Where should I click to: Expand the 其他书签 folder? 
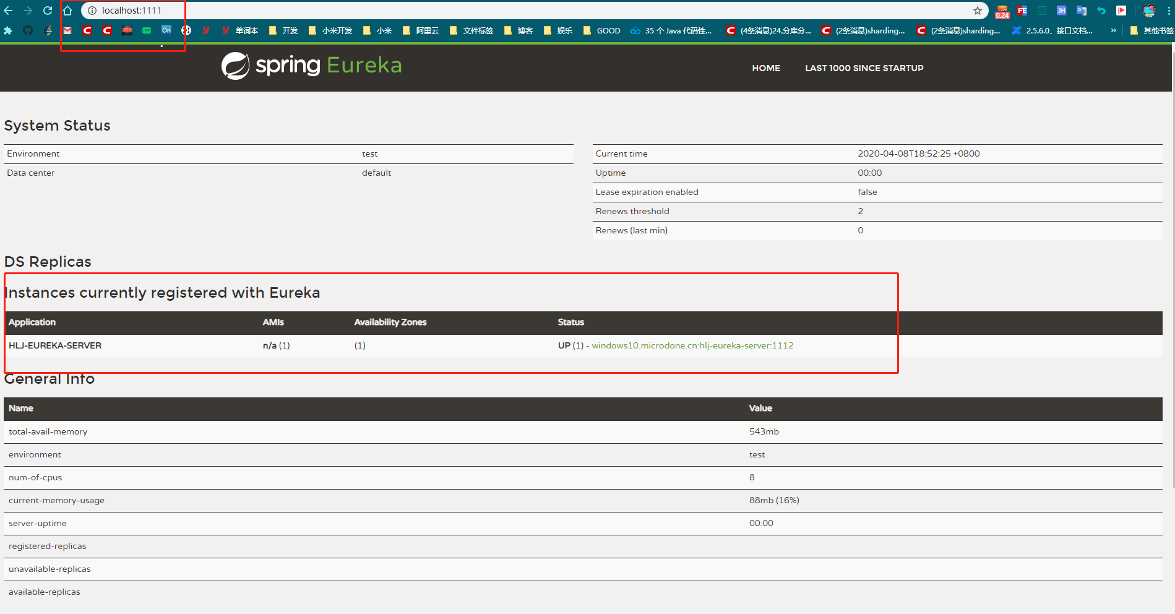[1151, 30]
